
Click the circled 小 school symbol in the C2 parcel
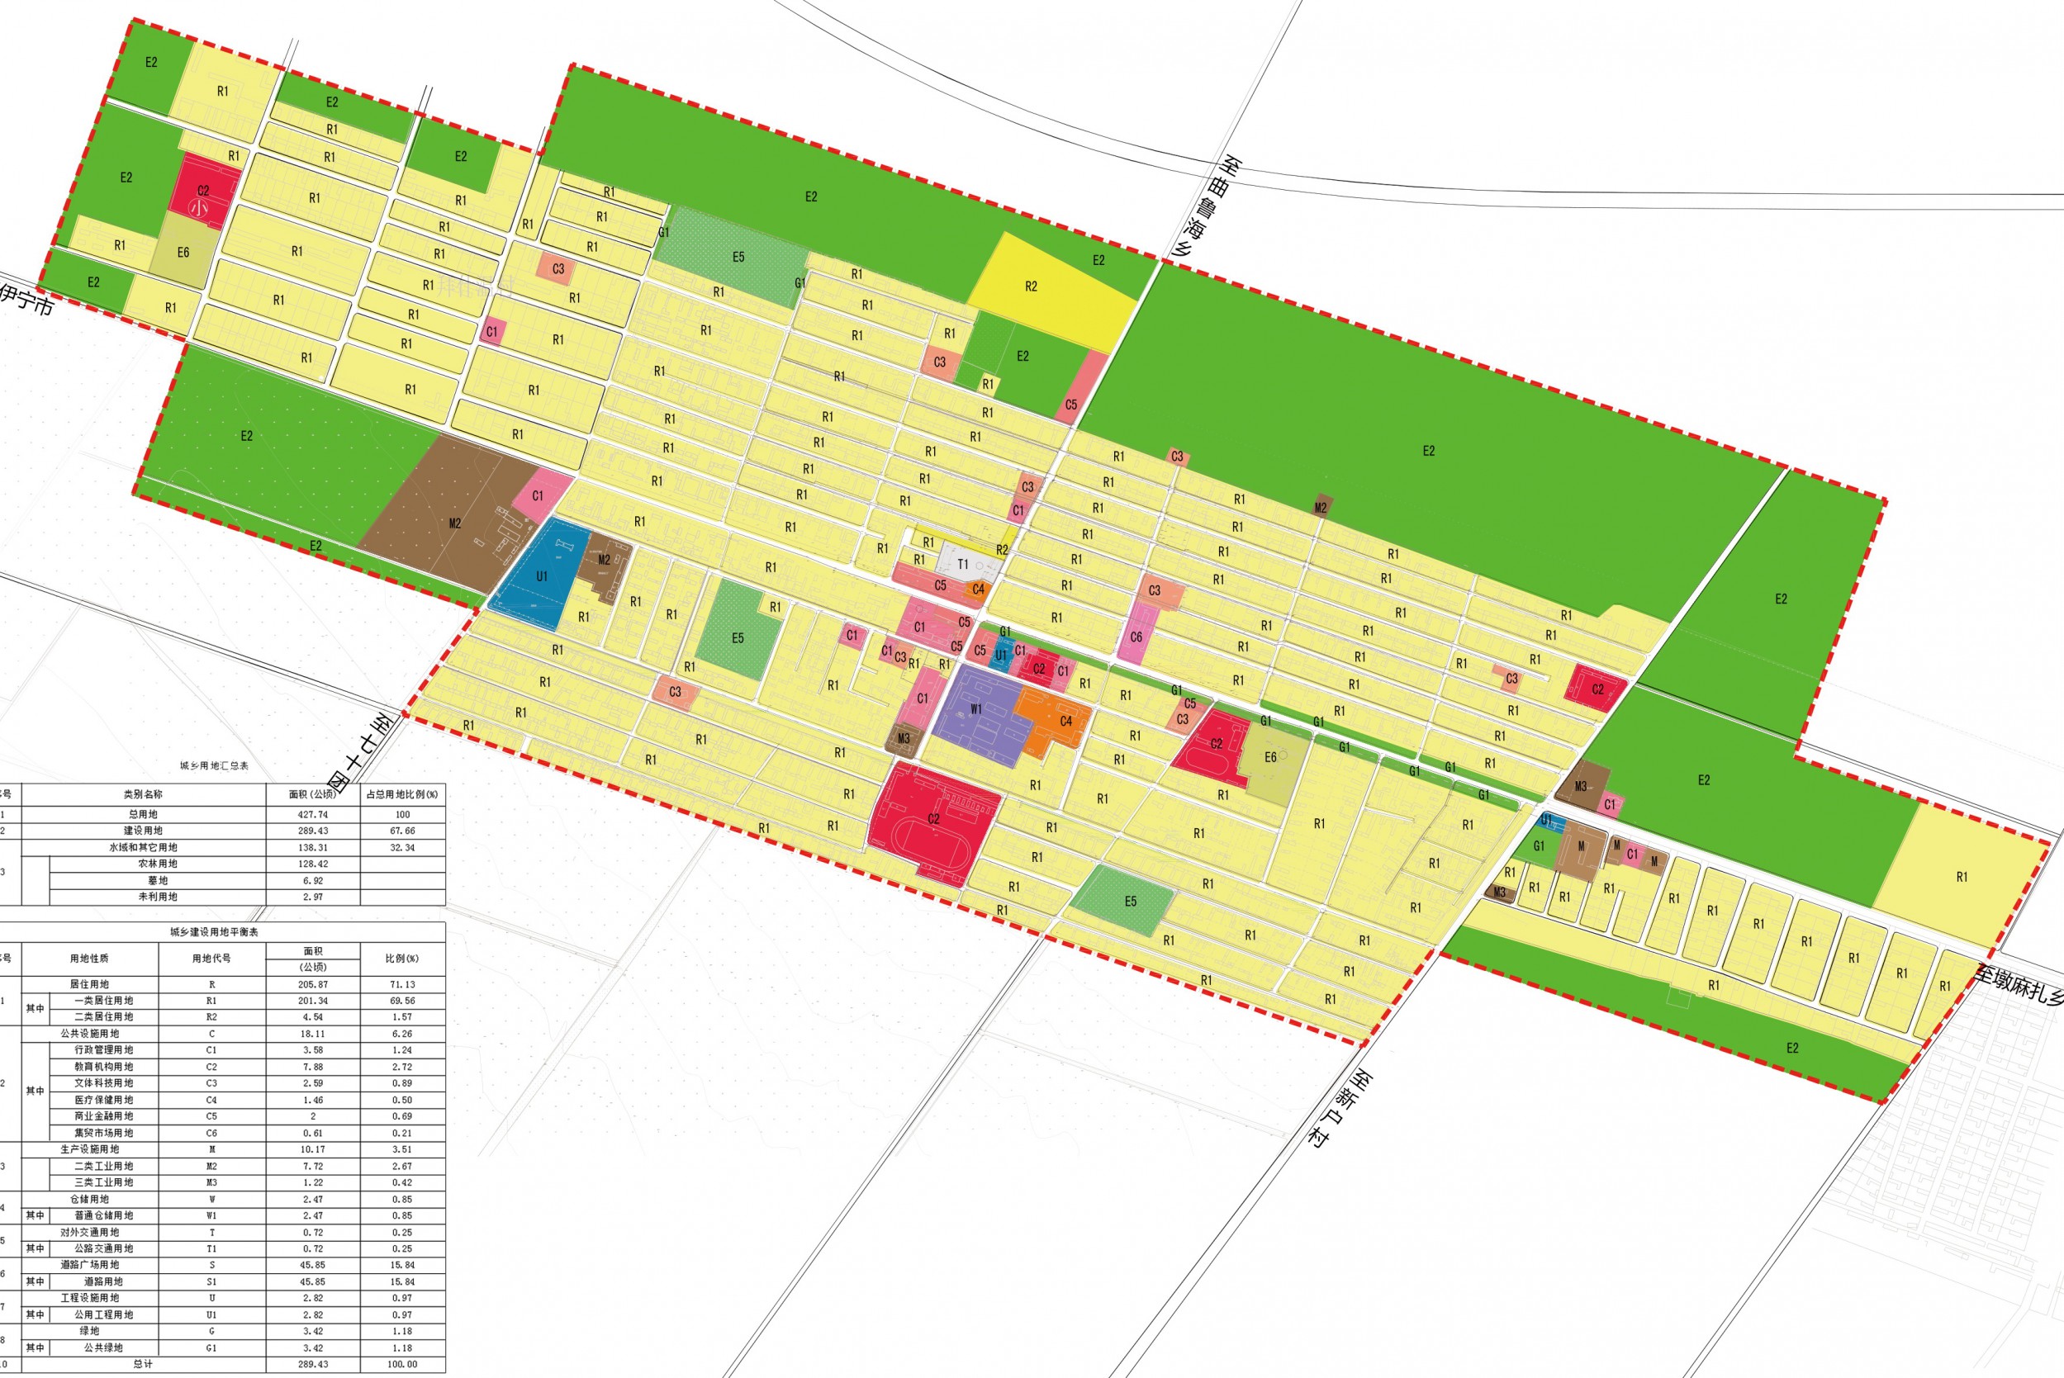tap(201, 208)
